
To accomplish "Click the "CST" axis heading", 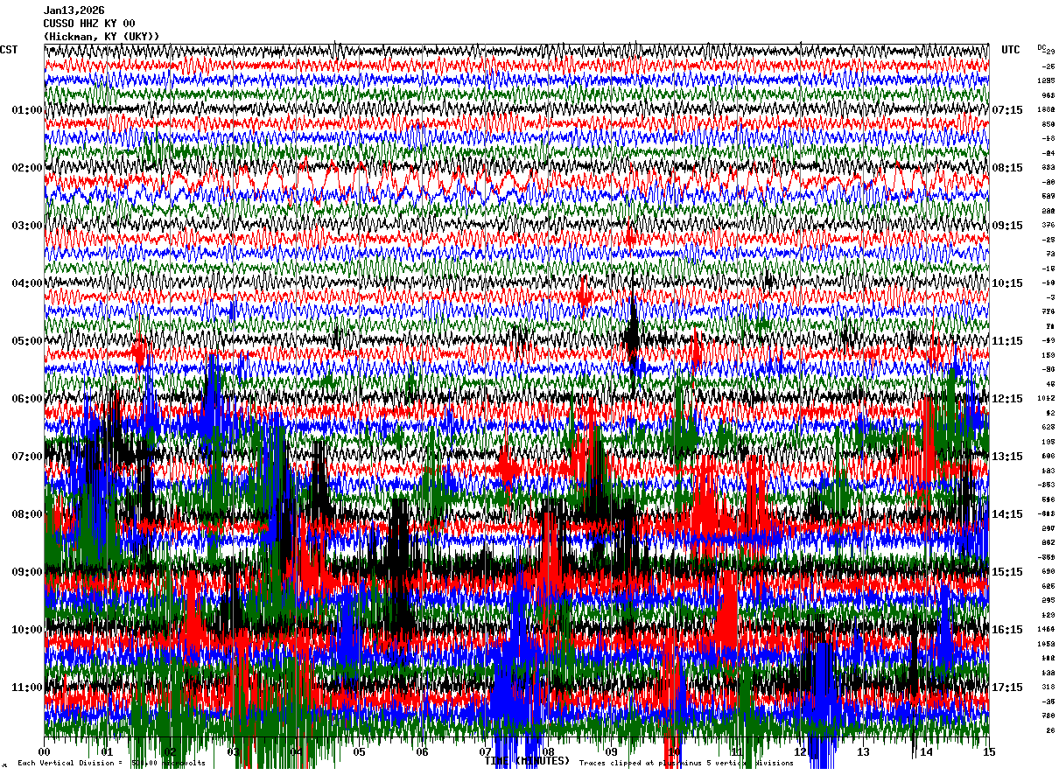I will click(9, 50).
